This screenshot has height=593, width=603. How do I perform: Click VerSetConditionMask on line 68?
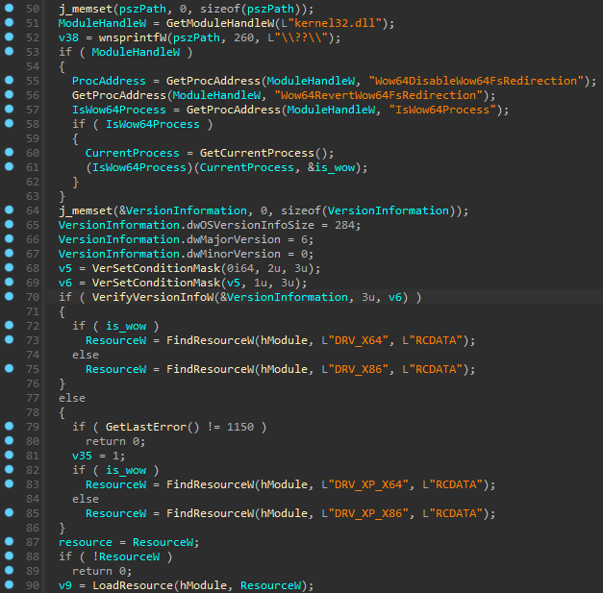(156, 268)
